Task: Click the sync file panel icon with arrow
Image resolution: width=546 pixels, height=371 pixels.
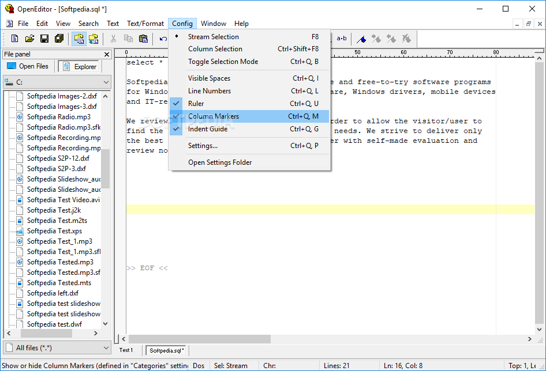Action: (94, 39)
